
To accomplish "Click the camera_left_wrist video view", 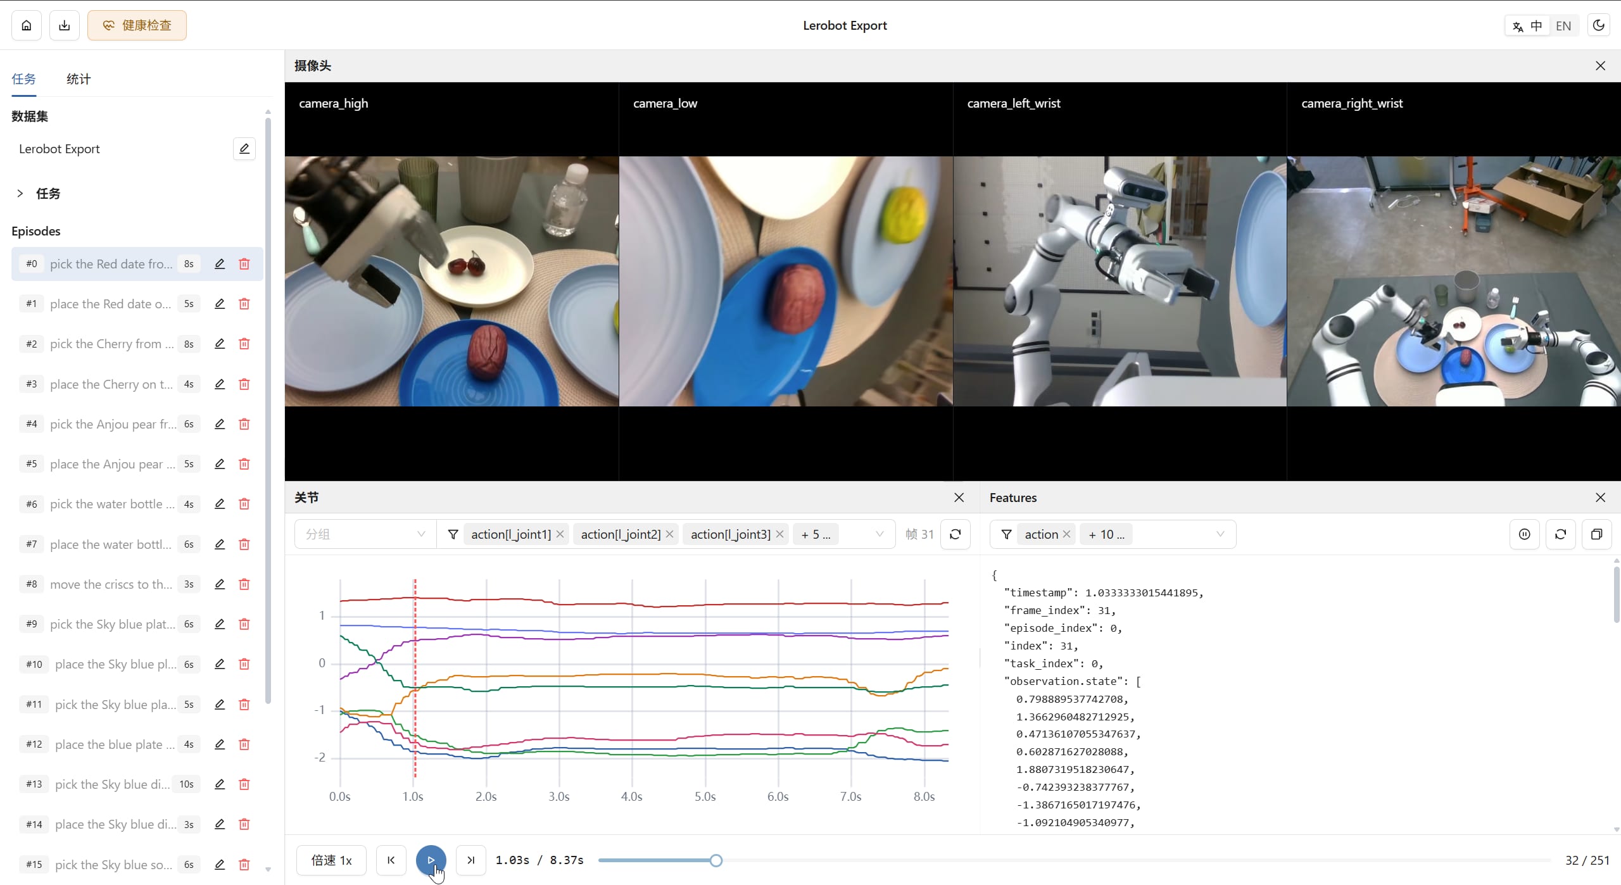I will 1120,281.
